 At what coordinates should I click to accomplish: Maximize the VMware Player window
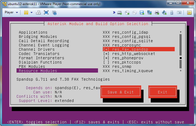coord(178,3)
